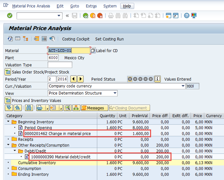Click the green checkmark Enter icon
Image resolution: width=224 pixels, height=180 pixels.
10,15
